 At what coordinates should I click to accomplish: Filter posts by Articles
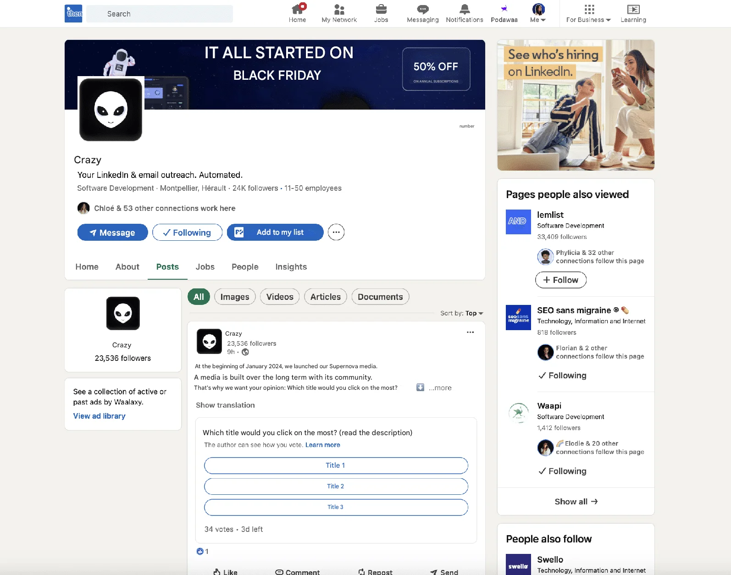tap(325, 297)
